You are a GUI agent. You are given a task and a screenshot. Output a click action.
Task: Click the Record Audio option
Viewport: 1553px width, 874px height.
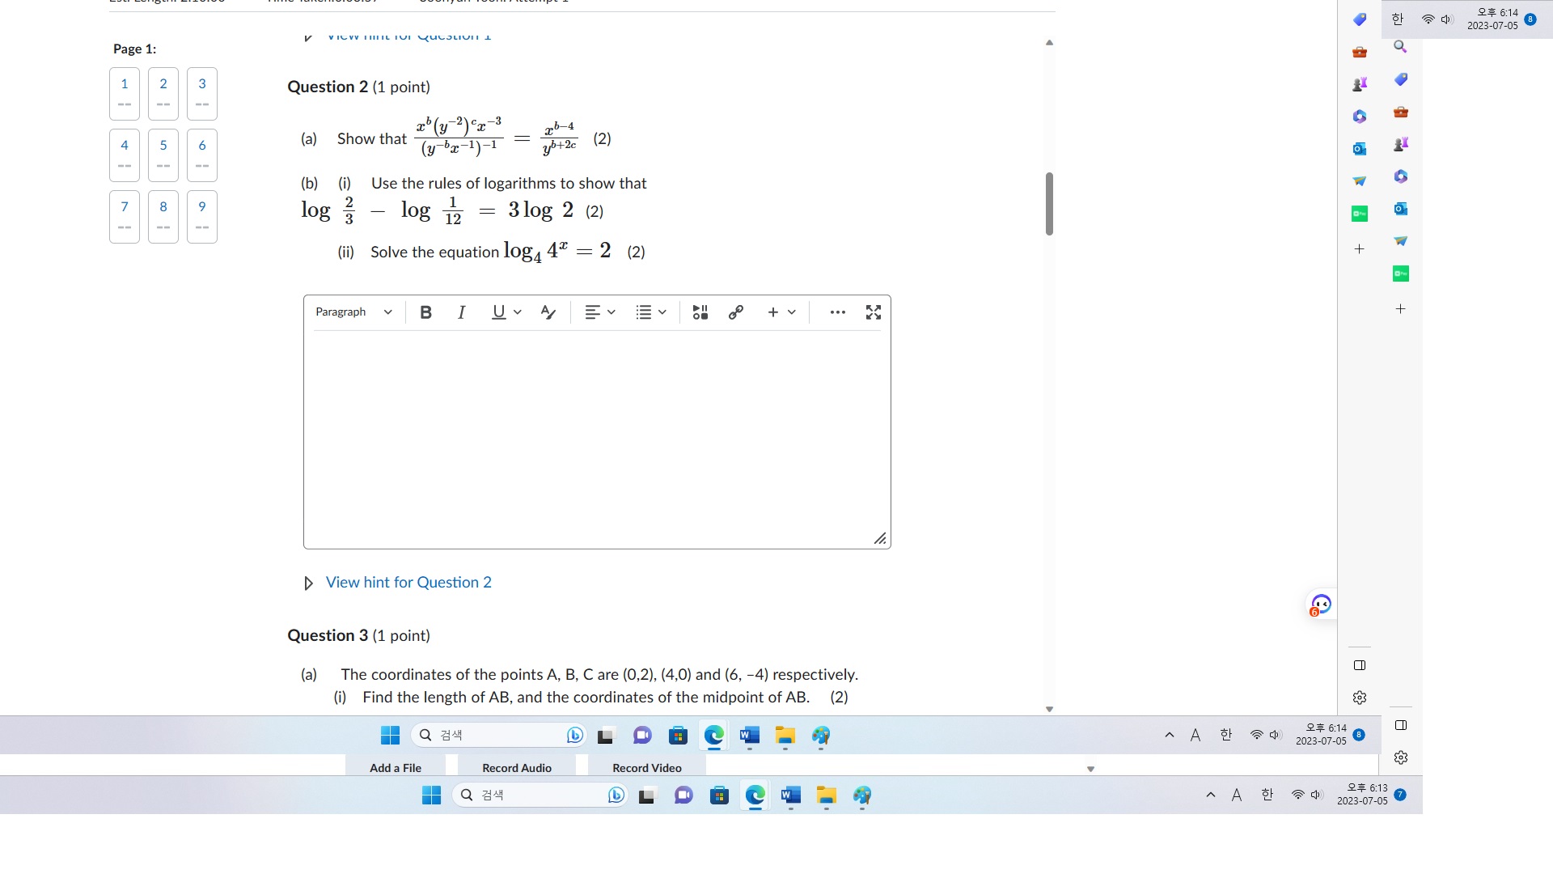pos(516,767)
